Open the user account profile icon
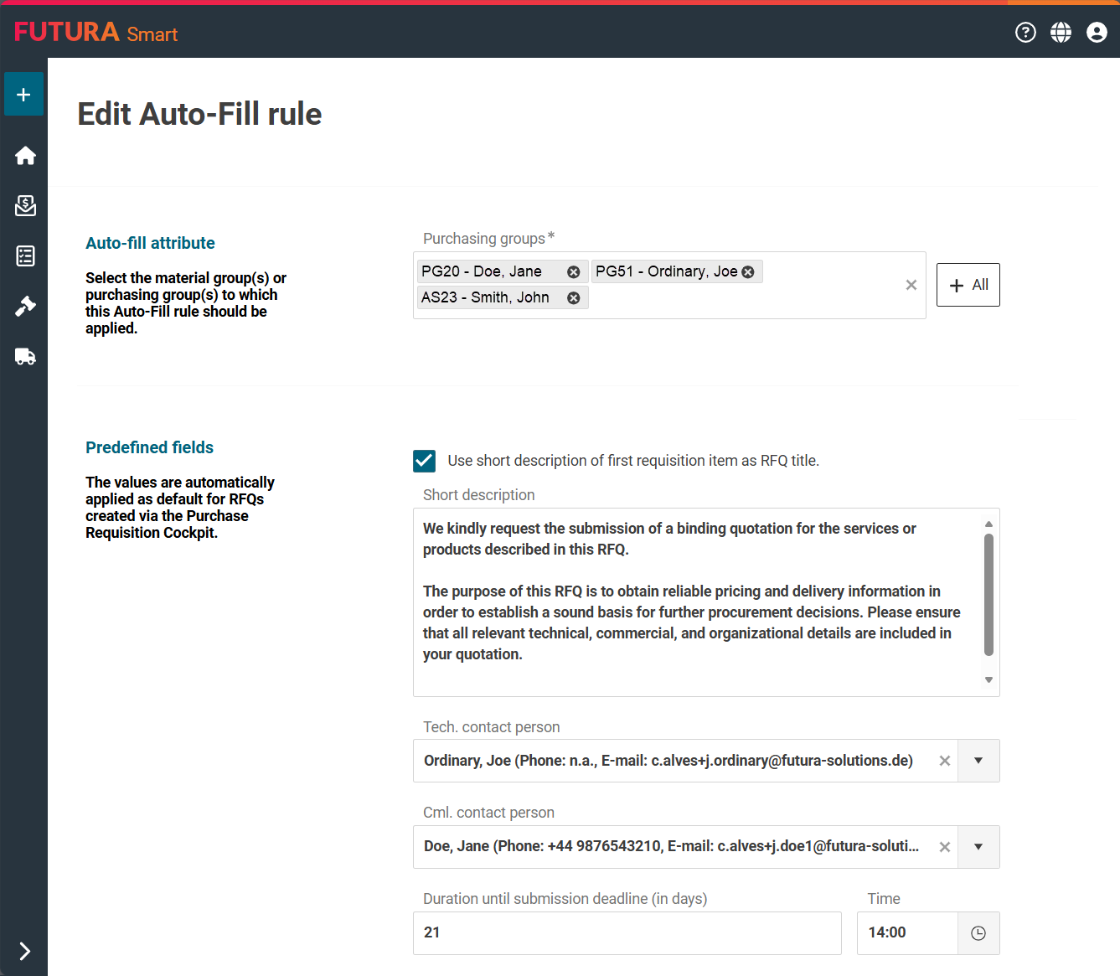1120x976 pixels. coord(1097,33)
